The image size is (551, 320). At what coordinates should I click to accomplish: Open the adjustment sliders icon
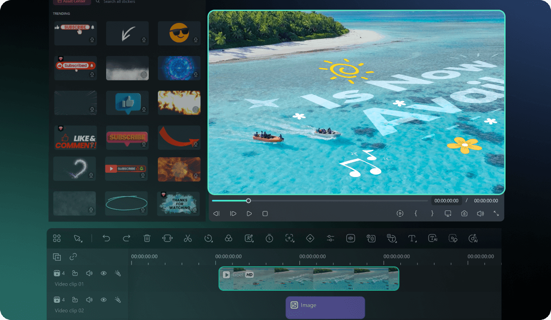[x=331, y=239]
